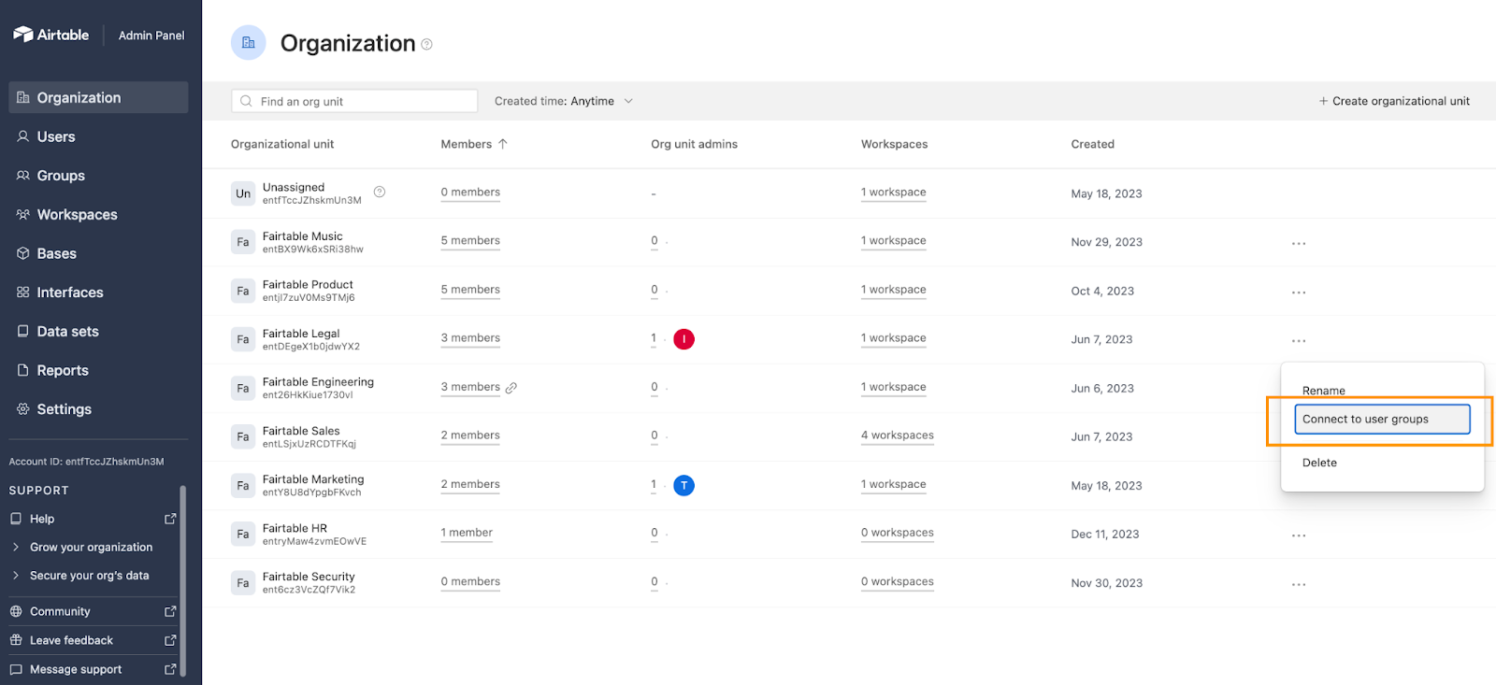Click the Airtable logo

50,35
